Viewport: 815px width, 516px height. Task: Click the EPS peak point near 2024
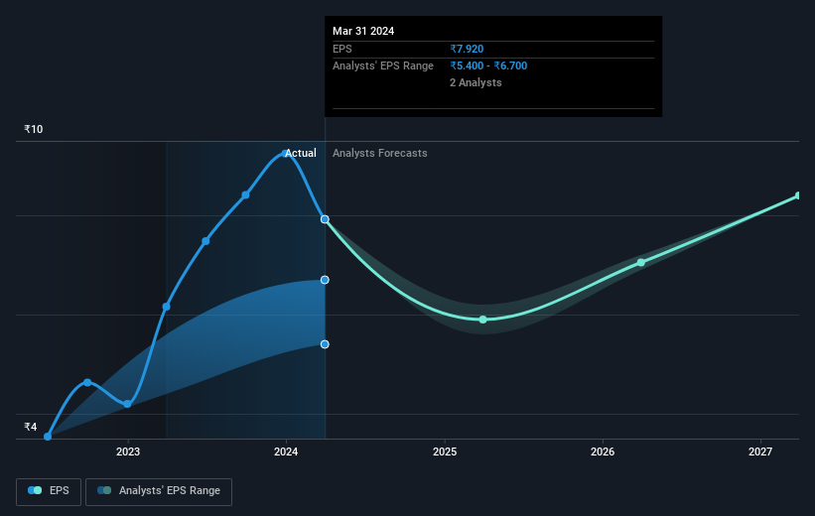coord(285,153)
